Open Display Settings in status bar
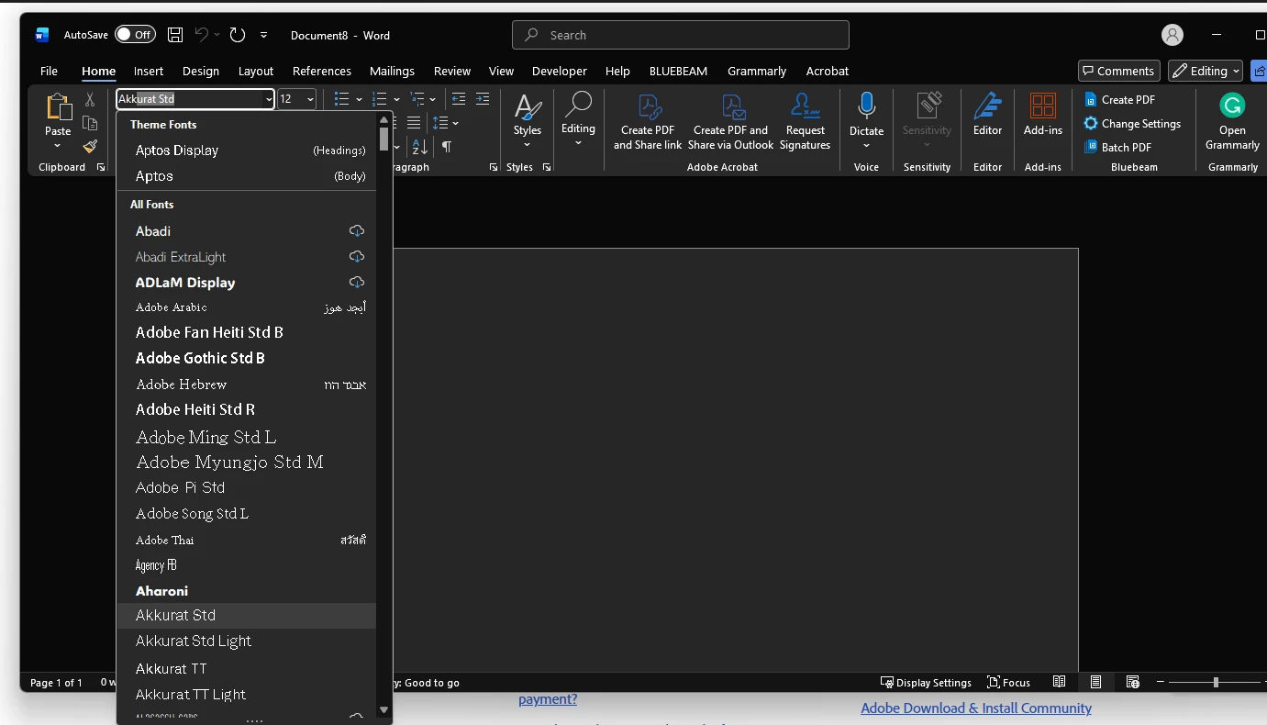The image size is (1267, 725). tap(926, 682)
